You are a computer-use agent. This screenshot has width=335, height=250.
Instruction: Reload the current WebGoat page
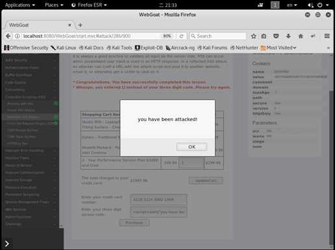click(x=181, y=36)
